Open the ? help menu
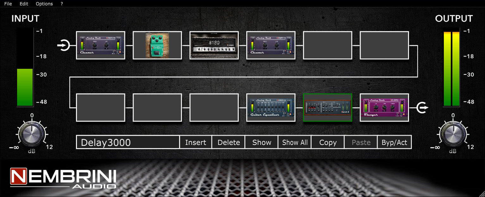 (62, 4)
